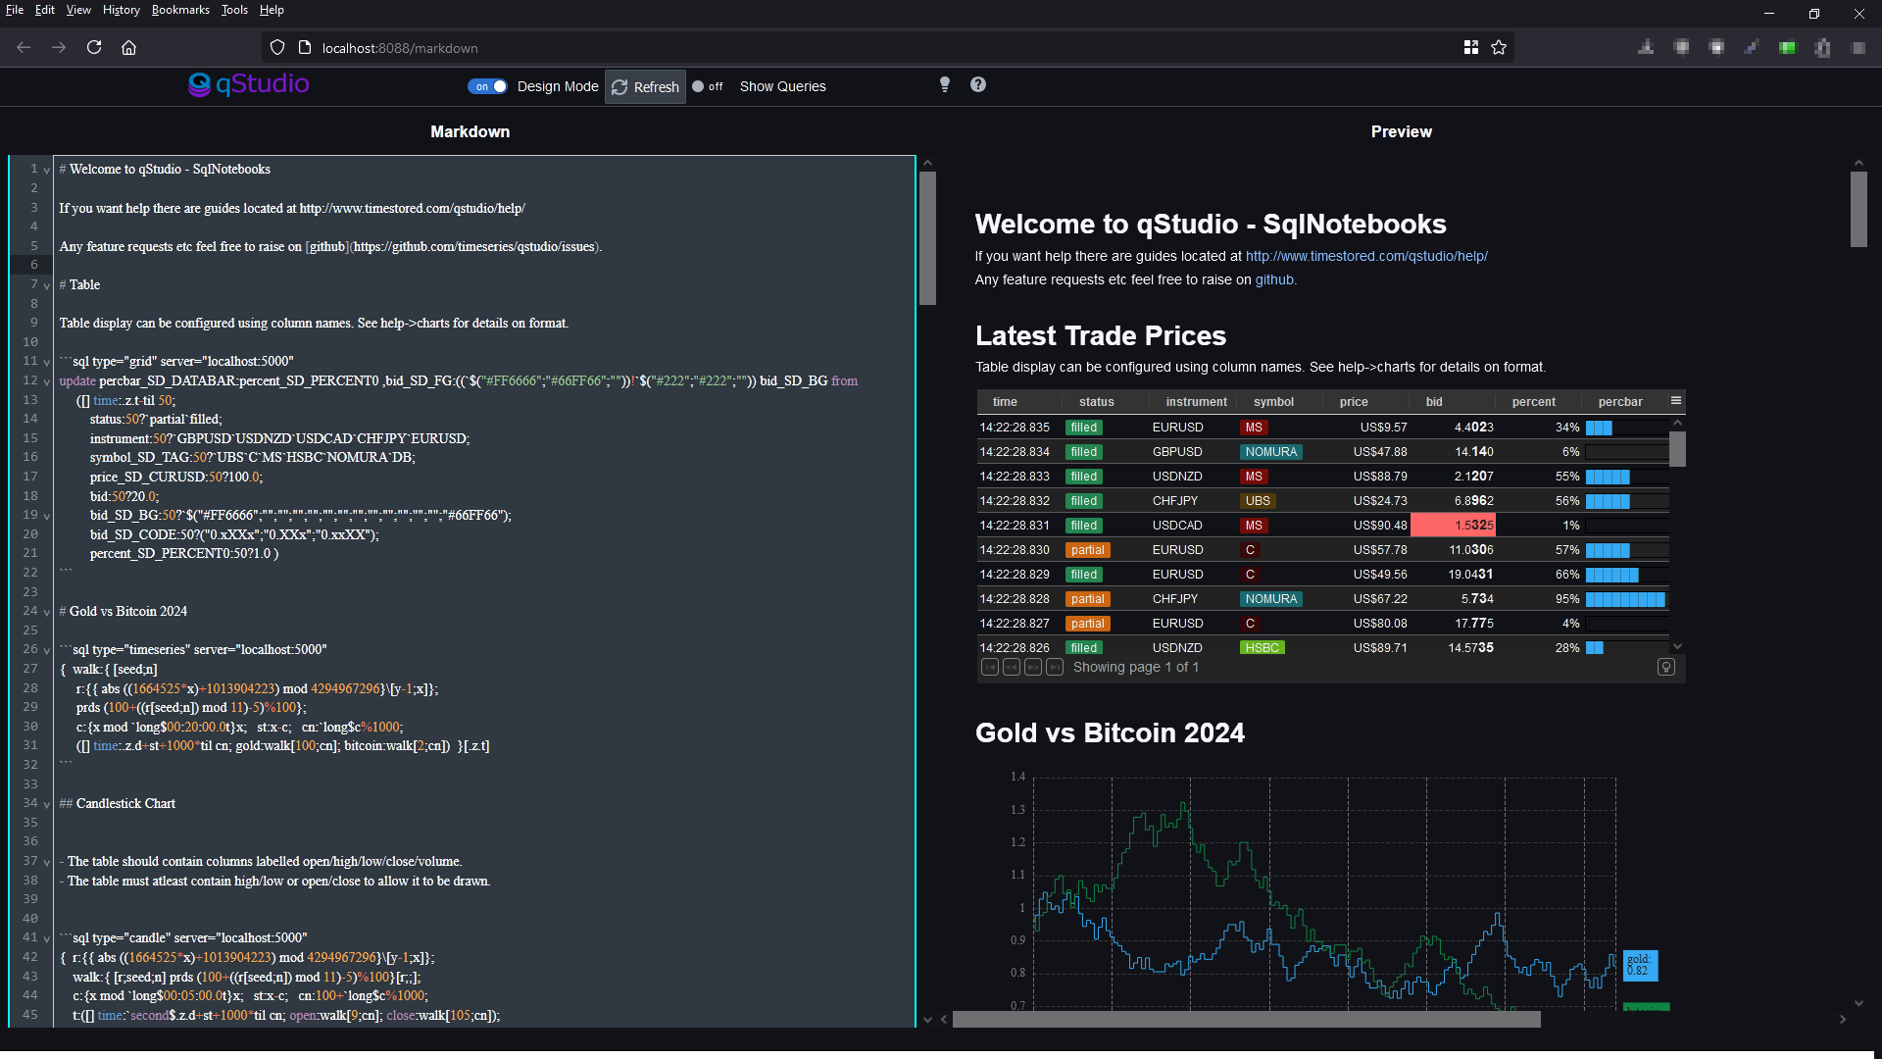This screenshot has height=1059, width=1882.
Task: Open the help question mark icon
Action: [977, 84]
